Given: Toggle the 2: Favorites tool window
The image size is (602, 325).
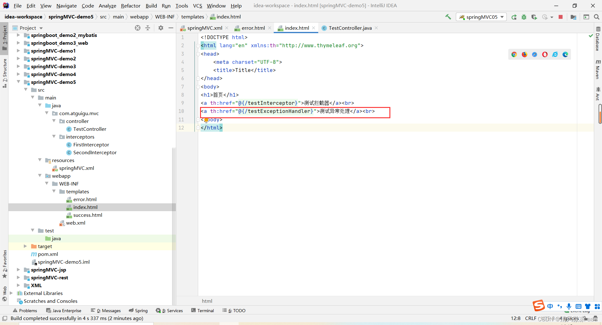Looking at the screenshot, I should tap(4, 264).
